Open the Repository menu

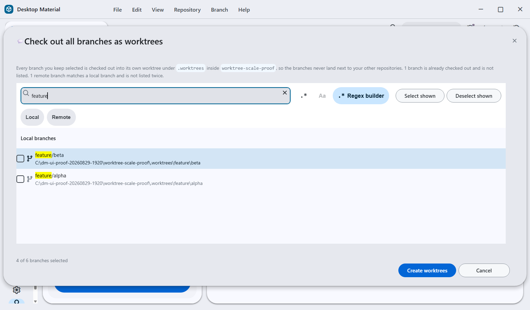click(x=187, y=10)
